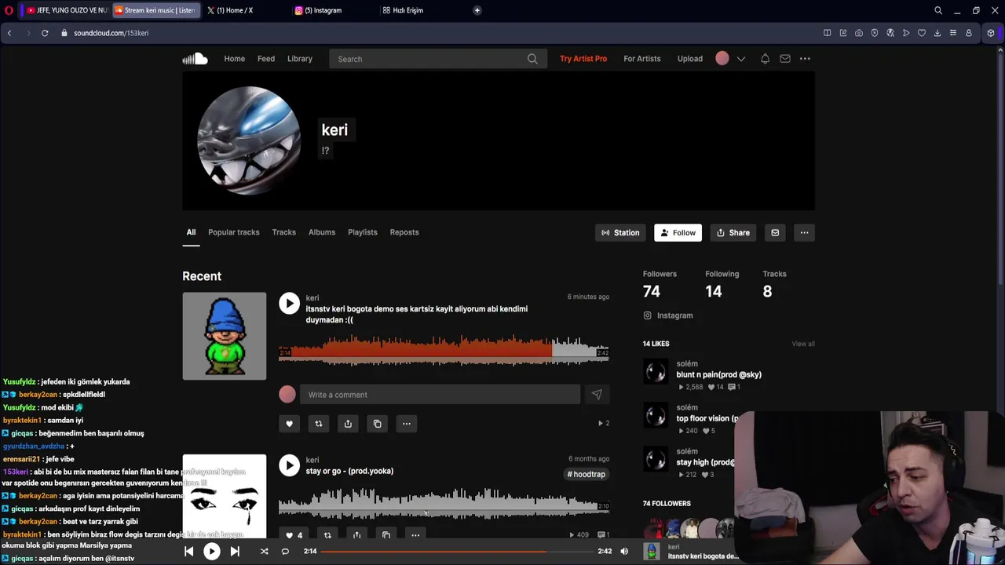Open messages envelope in SoundCloud header

click(785, 59)
